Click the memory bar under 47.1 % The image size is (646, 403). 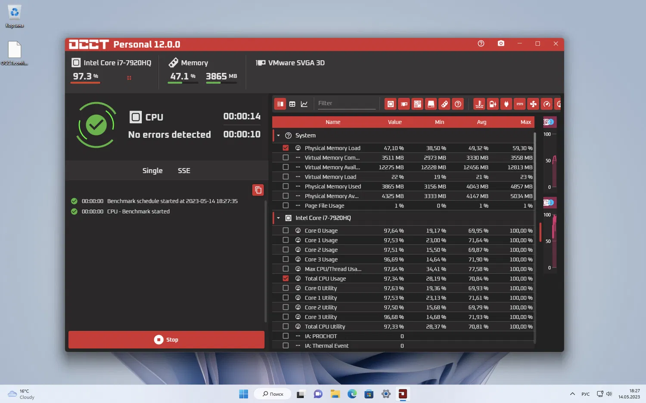(183, 83)
